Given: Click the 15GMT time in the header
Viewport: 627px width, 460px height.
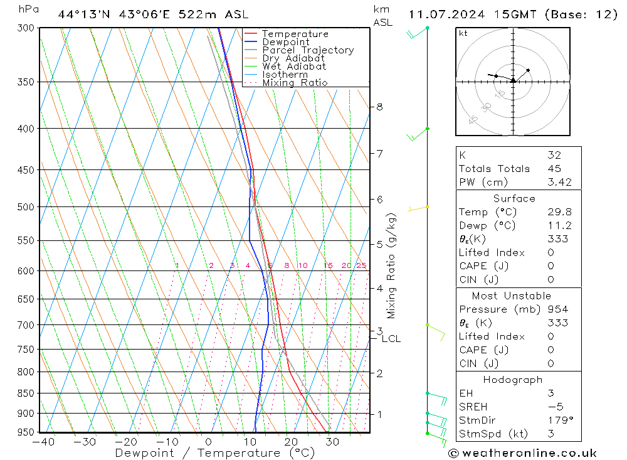Looking at the screenshot, I should point(515,15).
